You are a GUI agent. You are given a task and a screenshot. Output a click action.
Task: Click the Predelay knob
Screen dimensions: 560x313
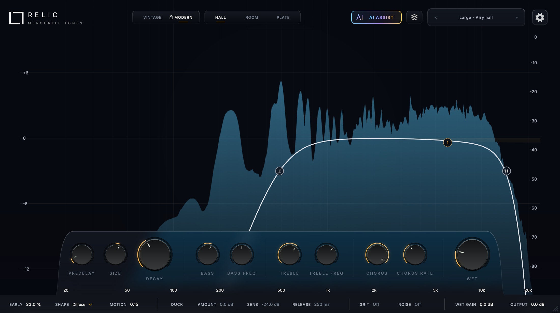click(82, 254)
